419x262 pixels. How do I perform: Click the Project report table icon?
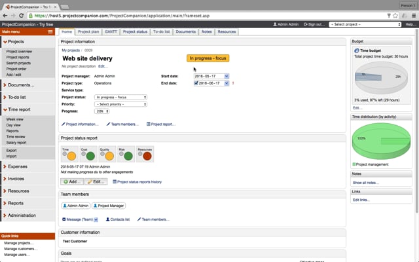pyautogui.click(x=149, y=124)
